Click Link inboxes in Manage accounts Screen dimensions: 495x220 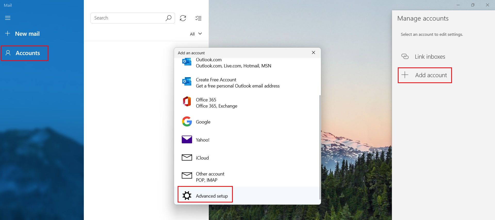tap(423, 57)
